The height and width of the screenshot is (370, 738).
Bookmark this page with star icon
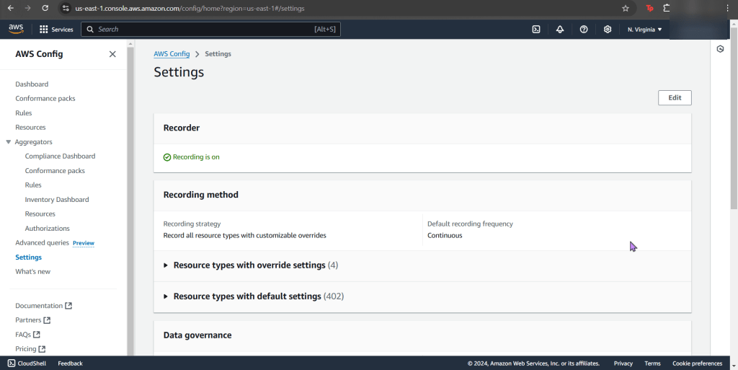(626, 8)
